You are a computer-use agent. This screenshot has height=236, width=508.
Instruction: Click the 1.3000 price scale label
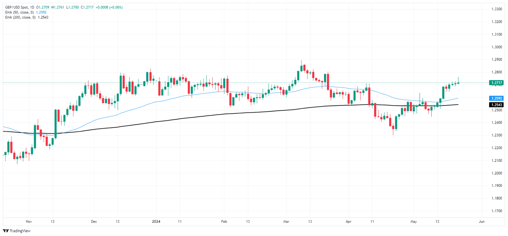[x=496, y=47]
